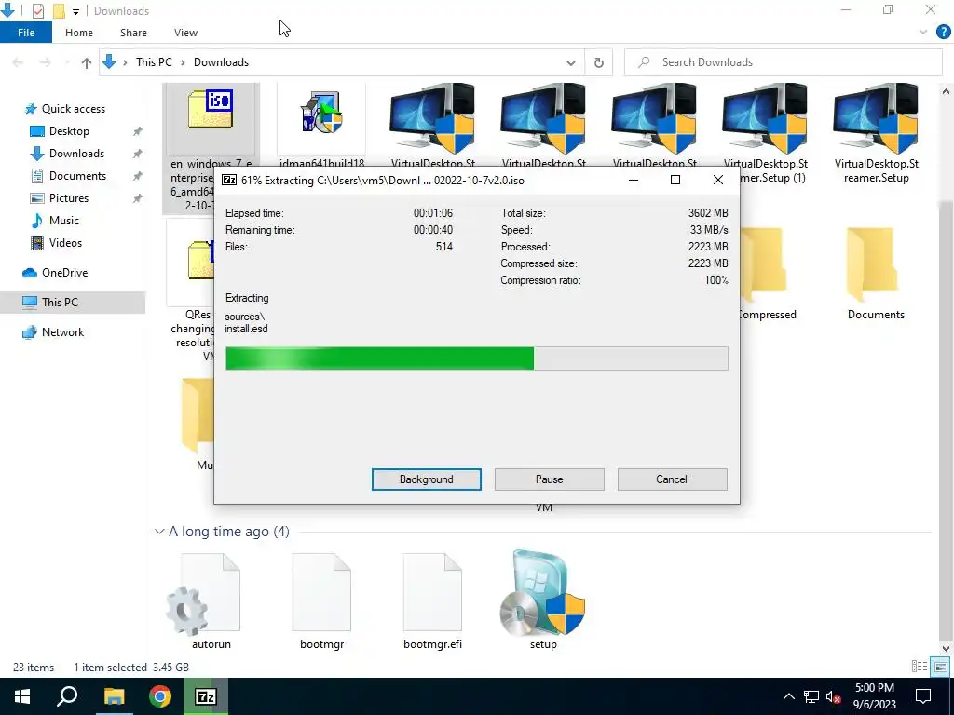954x715 pixels.
Task: Select Desktop in navigation pane
Action: tap(69, 131)
